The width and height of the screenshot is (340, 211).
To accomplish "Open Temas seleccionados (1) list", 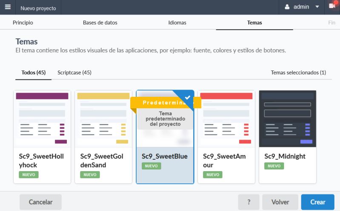I will click(x=298, y=73).
